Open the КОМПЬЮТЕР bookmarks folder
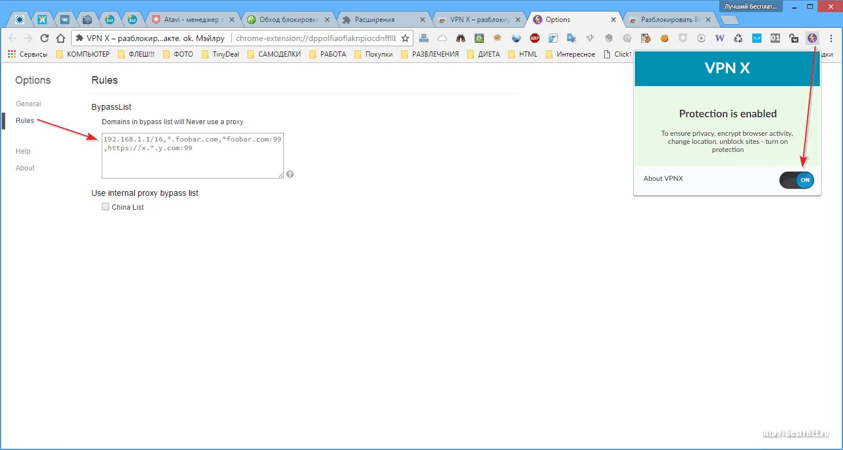The image size is (843, 450). (83, 54)
